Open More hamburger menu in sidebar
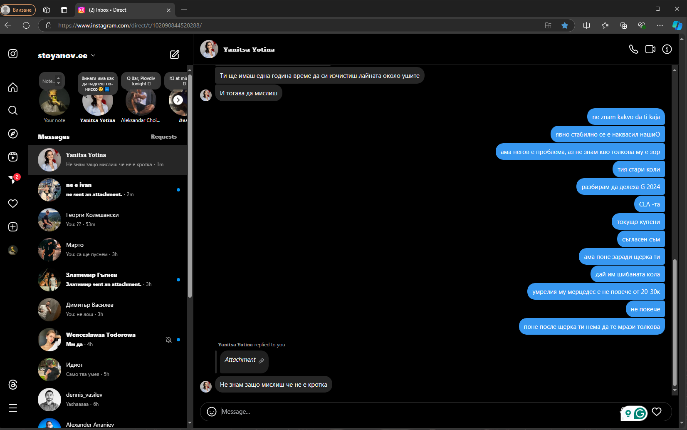Viewport: 687px width, 430px height. 13,408
